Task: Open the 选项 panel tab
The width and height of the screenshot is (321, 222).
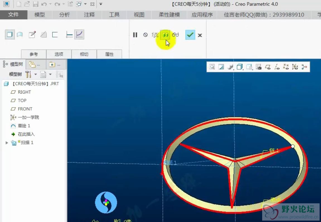Action: pos(59,54)
